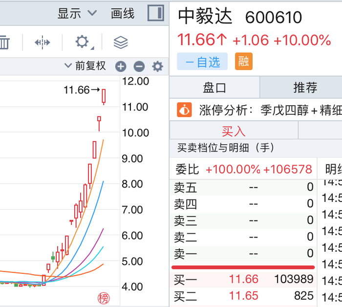Switch to the 盘口 tab

214,88
